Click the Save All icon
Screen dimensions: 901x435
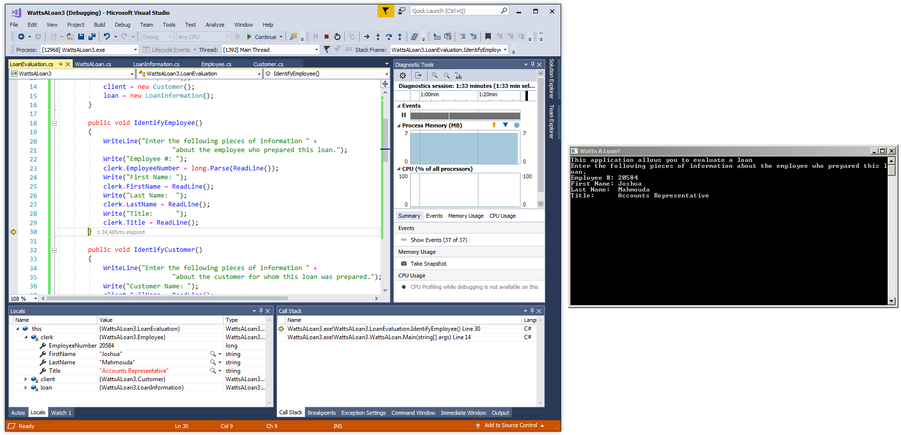(92, 37)
